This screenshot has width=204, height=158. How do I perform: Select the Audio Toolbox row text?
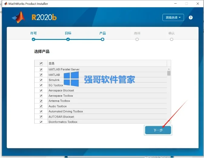tap(58, 106)
